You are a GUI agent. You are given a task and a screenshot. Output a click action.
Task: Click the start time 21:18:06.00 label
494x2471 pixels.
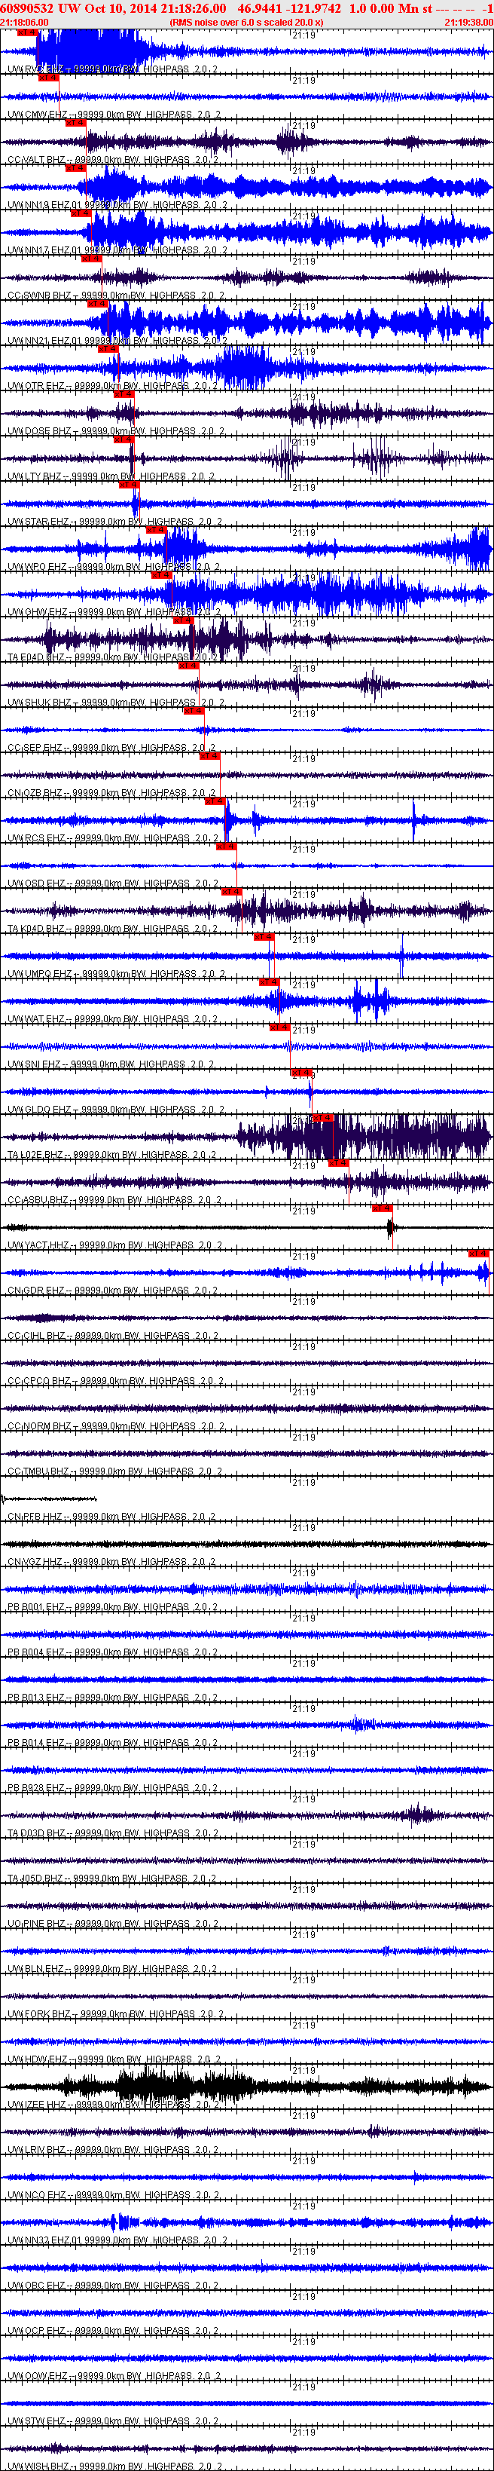click(24, 22)
